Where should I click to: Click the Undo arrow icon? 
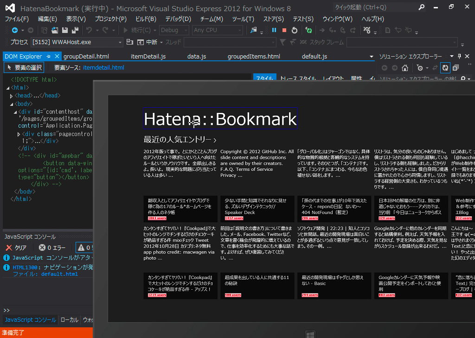point(89,30)
